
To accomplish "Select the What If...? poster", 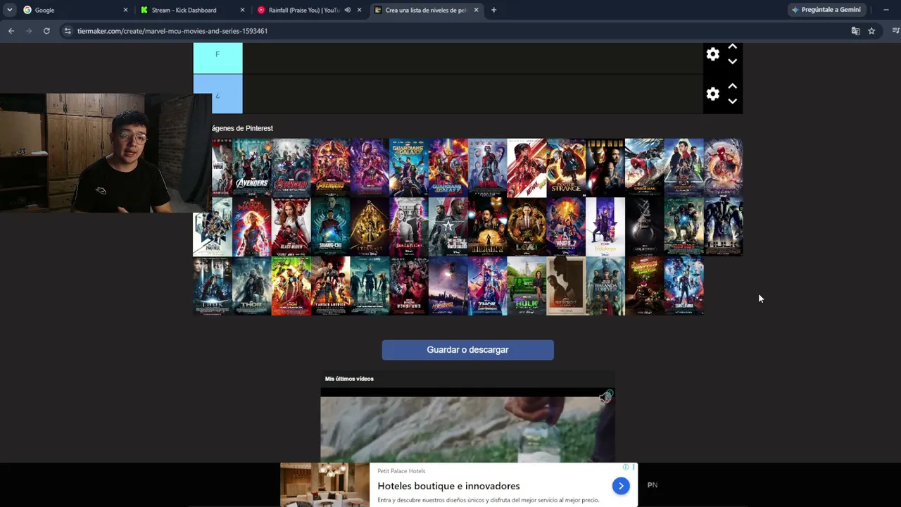I will [566, 227].
